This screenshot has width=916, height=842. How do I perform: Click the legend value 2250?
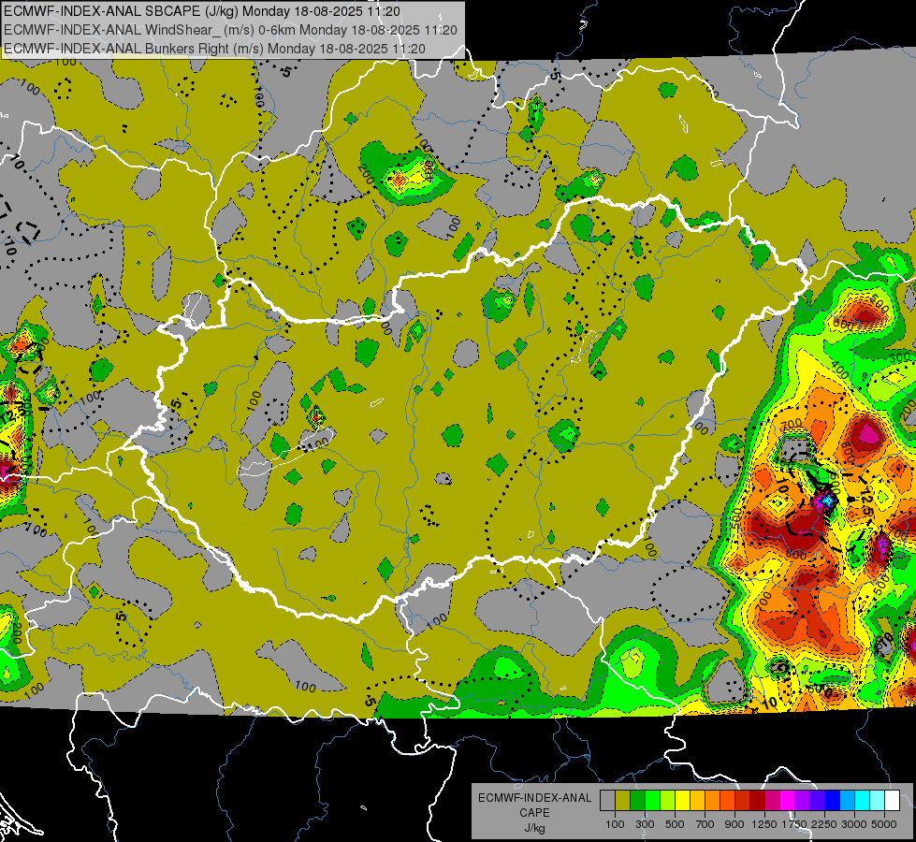[824, 824]
